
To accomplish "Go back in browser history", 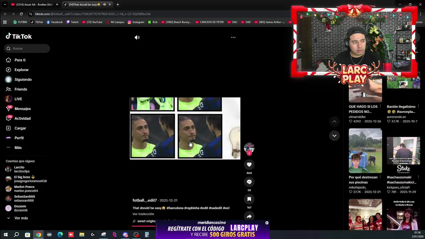I will coord(5,14).
